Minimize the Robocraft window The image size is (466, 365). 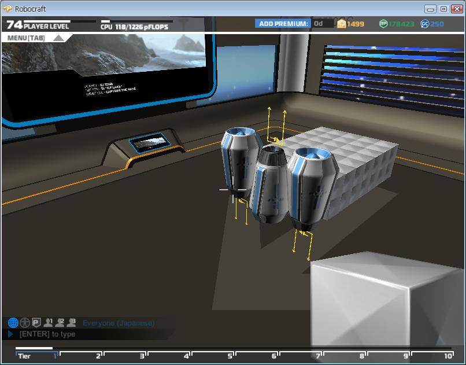coord(430,9)
